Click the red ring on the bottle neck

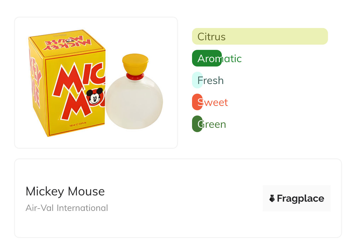point(135,76)
